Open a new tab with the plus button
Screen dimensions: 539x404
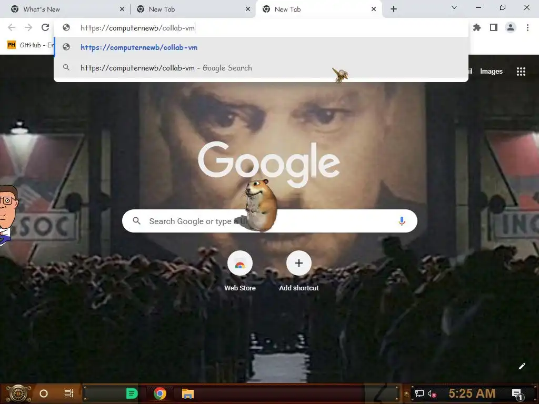[x=394, y=9]
